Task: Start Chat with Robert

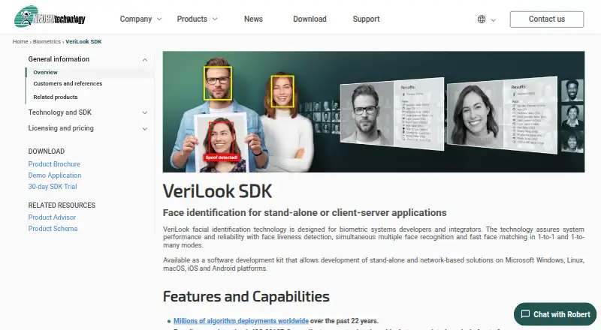Action: point(555,314)
